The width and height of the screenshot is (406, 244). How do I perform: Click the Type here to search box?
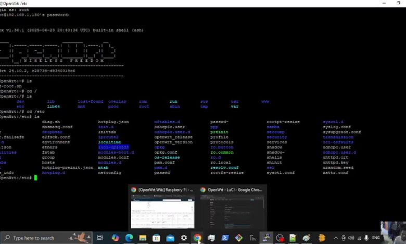[47, 238]
